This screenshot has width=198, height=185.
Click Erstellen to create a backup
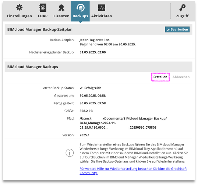pos(160,77)
